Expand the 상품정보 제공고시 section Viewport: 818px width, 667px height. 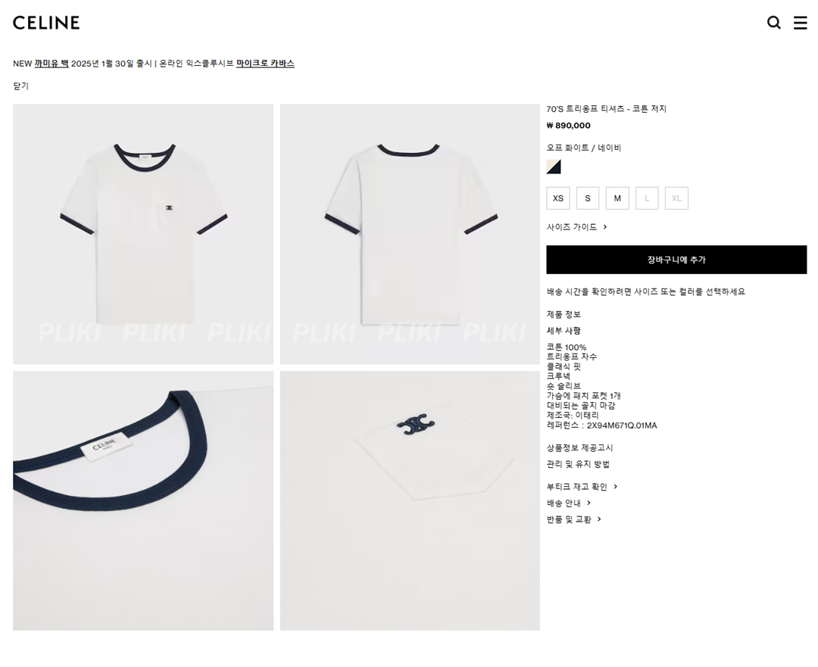(x=579, y=448)
